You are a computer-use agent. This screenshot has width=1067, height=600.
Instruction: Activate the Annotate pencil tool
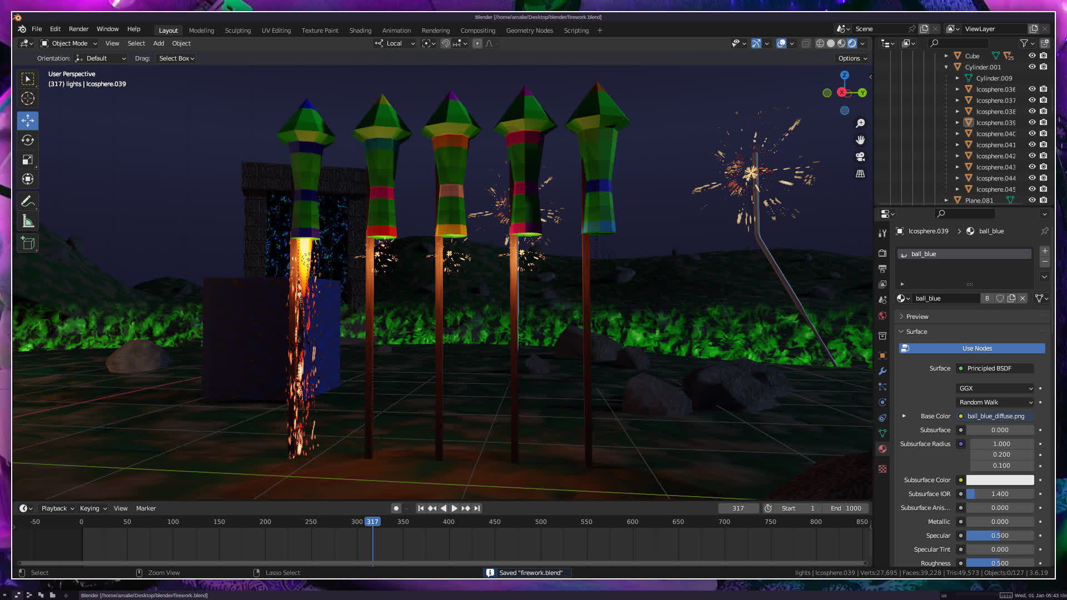point(28,201)
